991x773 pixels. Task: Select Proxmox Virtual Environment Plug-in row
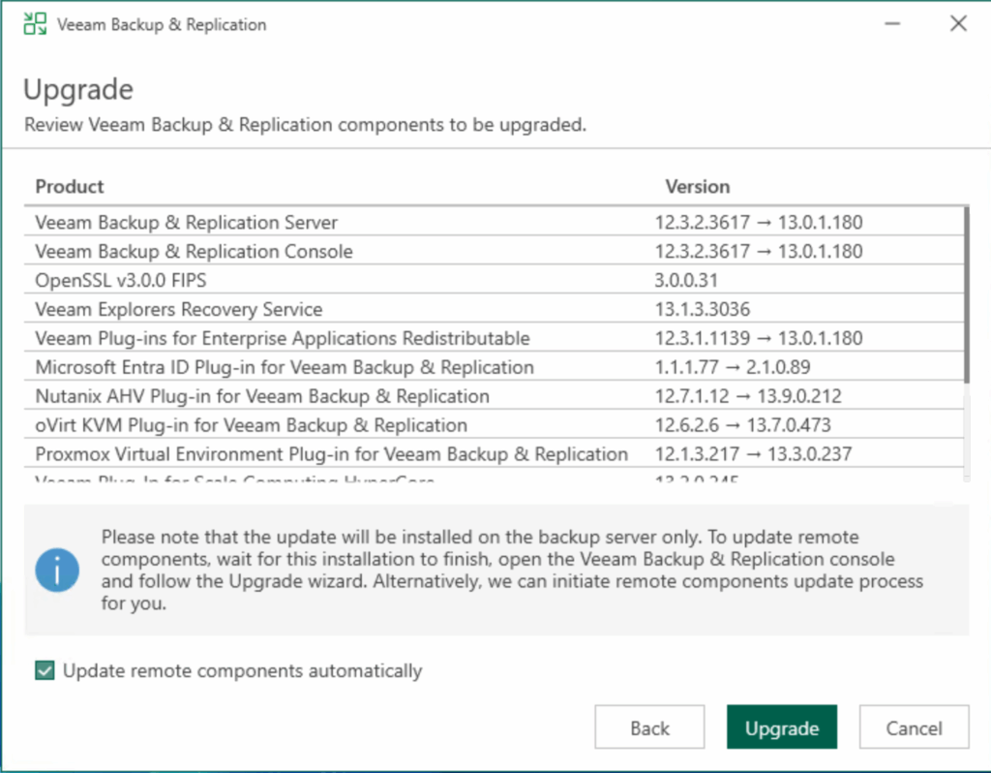click(332, 454)
